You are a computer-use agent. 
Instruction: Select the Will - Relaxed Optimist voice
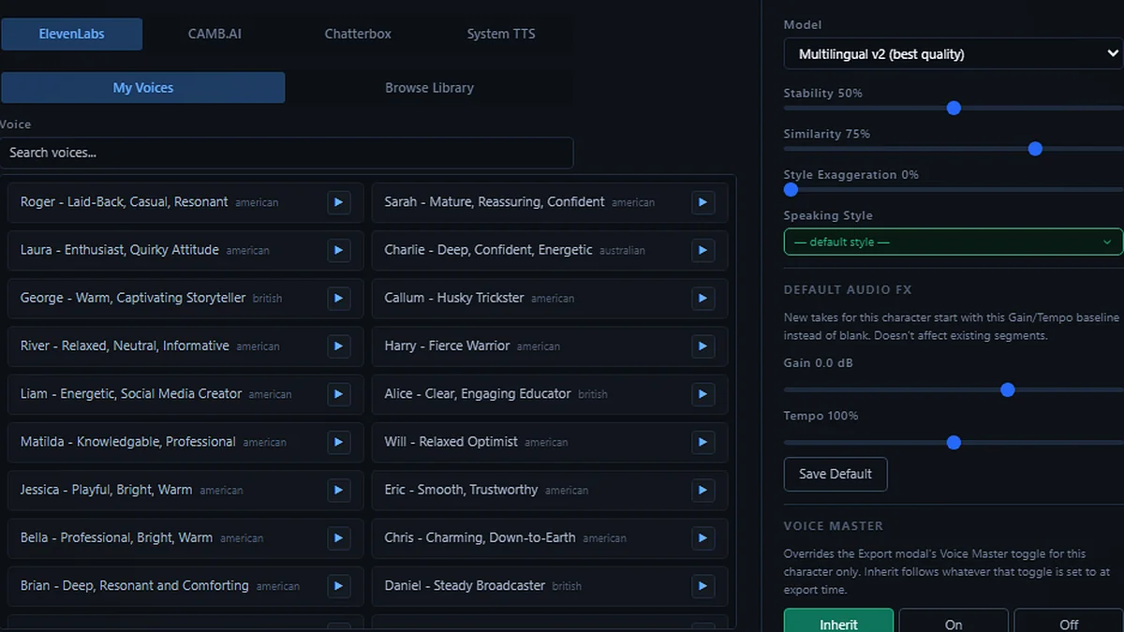pyautogui.click(x=550, y=442)
